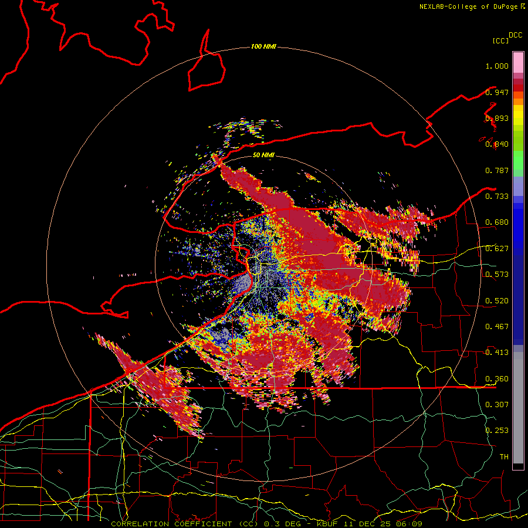Viewport: 528px width, 528px height.
Task: Click the CORRELATION COEFFICIENT (CC) caption text
Action: [x=185, y=524]
